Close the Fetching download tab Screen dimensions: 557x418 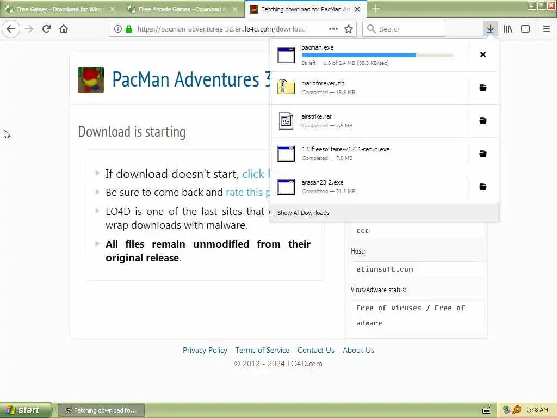coord(357,9)
